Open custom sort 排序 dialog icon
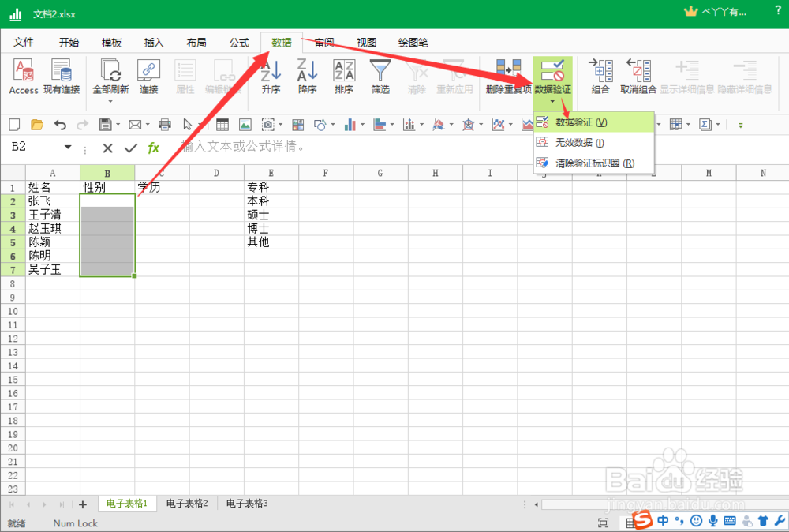The width and height of the screenshot is (789, 532). [x=344, y=70]
